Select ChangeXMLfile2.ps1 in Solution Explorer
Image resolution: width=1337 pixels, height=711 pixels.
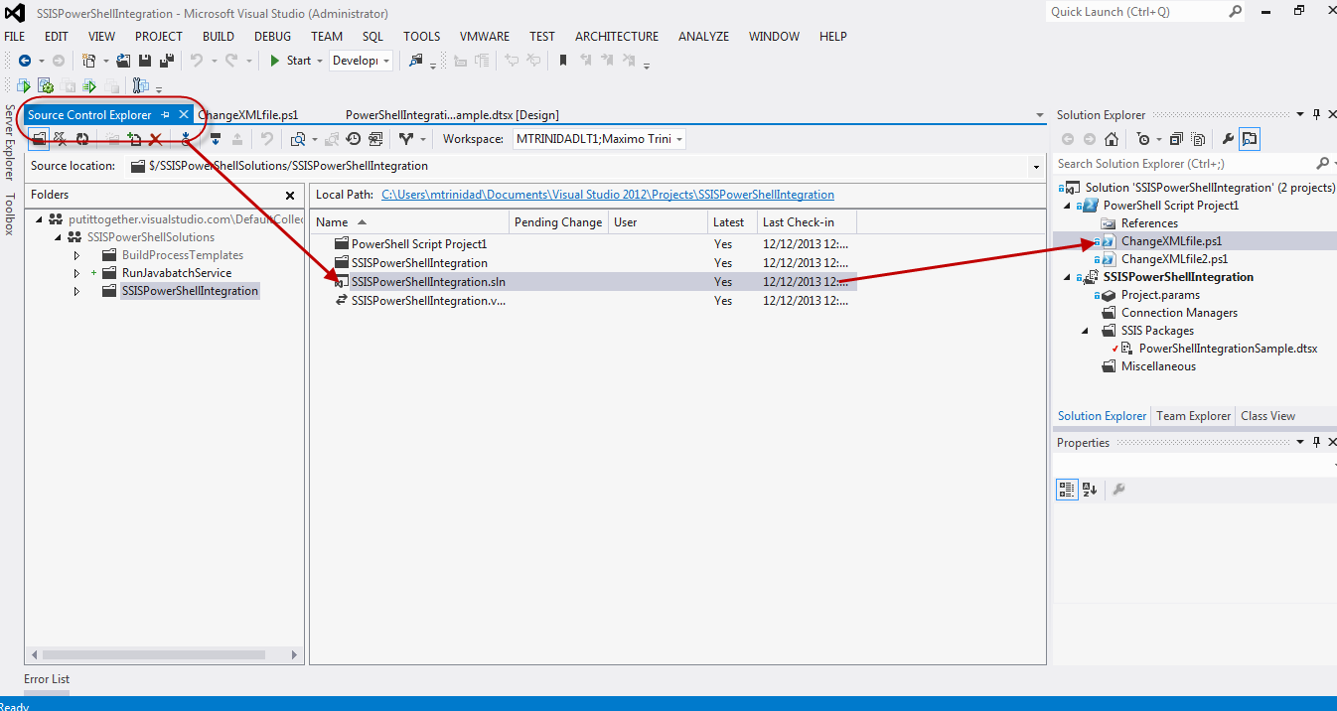[1174, 259]
